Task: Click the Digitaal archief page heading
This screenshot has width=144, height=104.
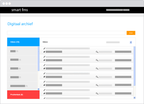Action: [x=20, y=24]
